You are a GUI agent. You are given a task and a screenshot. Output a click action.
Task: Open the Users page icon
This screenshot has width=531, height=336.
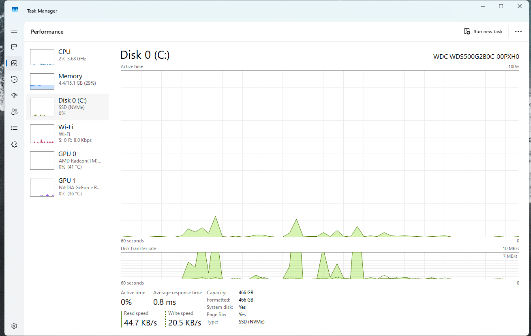[14, 112]
